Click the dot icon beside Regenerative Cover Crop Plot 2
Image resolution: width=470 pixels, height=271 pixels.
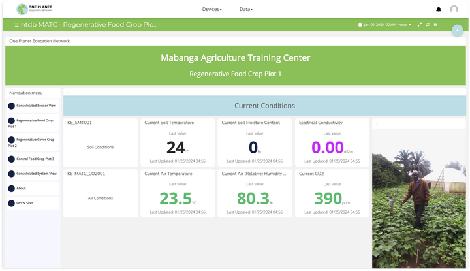[x=11, y=140]
